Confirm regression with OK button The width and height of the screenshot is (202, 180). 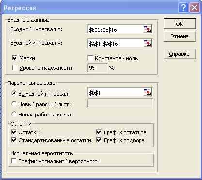point(180,24)
